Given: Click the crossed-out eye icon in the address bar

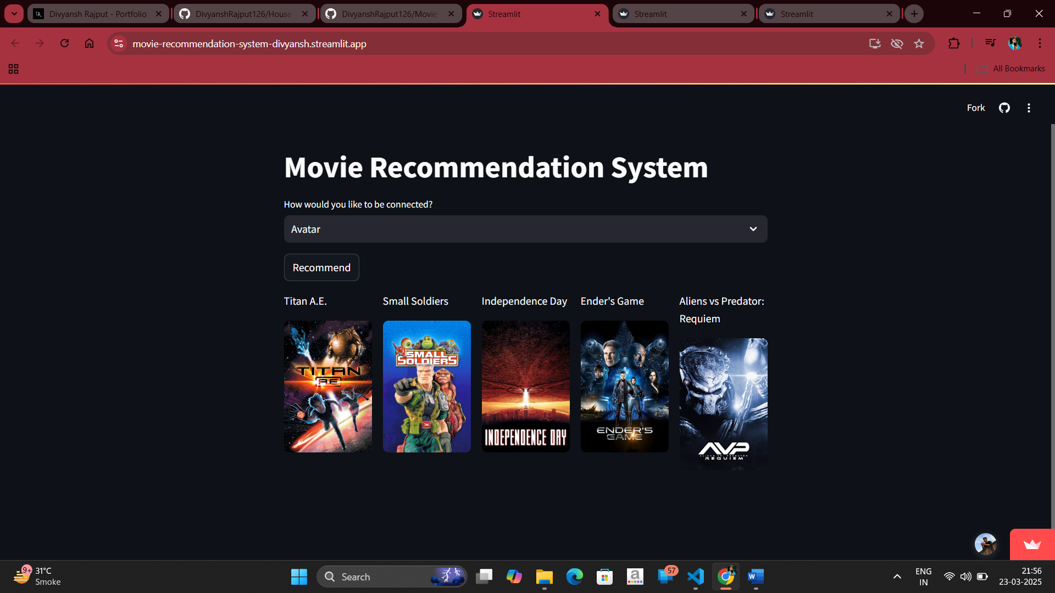Looking at the screenshot, I should coord(897,43).
